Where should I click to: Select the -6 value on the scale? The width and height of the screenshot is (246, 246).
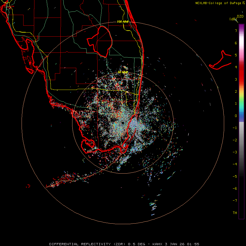[235, 189]
